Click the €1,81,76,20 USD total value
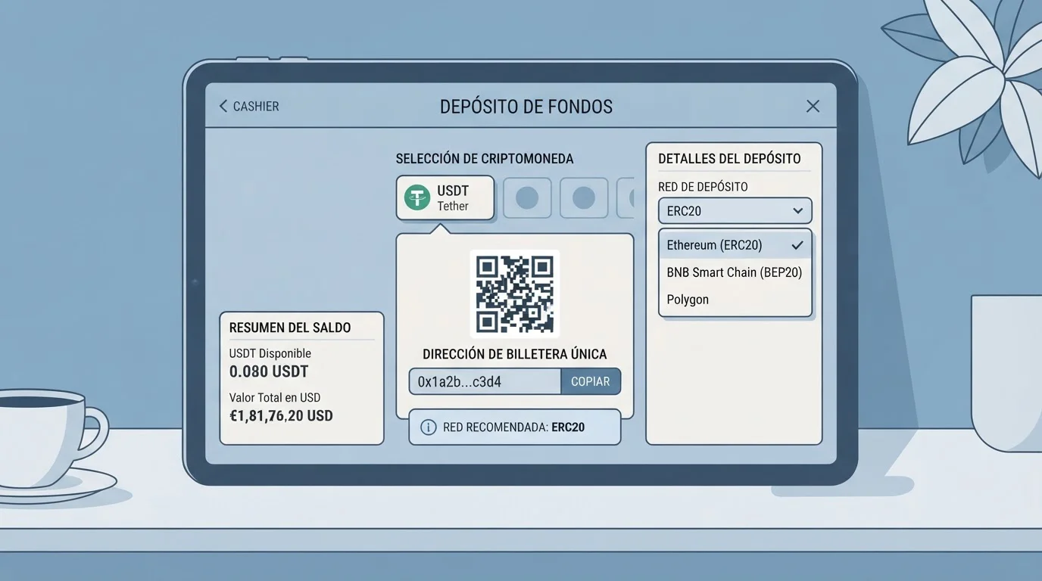The height and width of the screenshot is (581, 1042). coord(281,416)
